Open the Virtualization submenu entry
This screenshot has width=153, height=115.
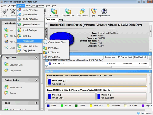pos(30,41)
